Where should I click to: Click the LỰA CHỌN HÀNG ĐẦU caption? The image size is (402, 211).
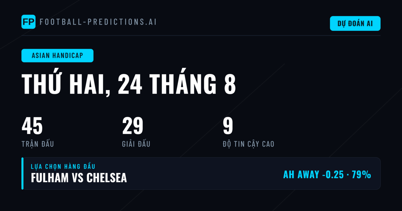pos(63,166)
